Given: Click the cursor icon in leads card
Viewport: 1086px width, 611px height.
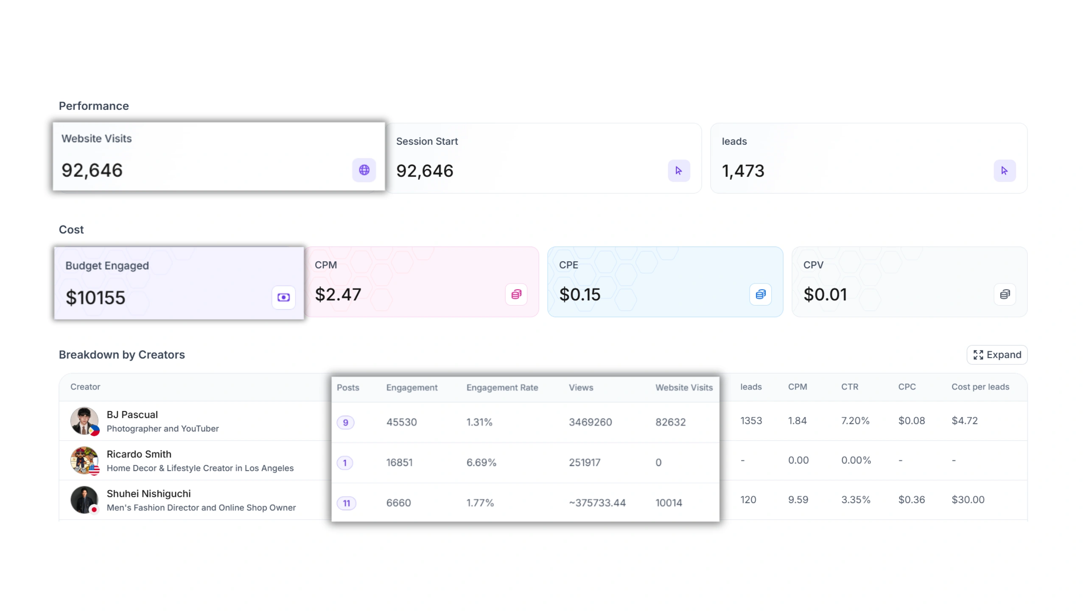Looking at the screenshot, I should tap(1005, 171).
